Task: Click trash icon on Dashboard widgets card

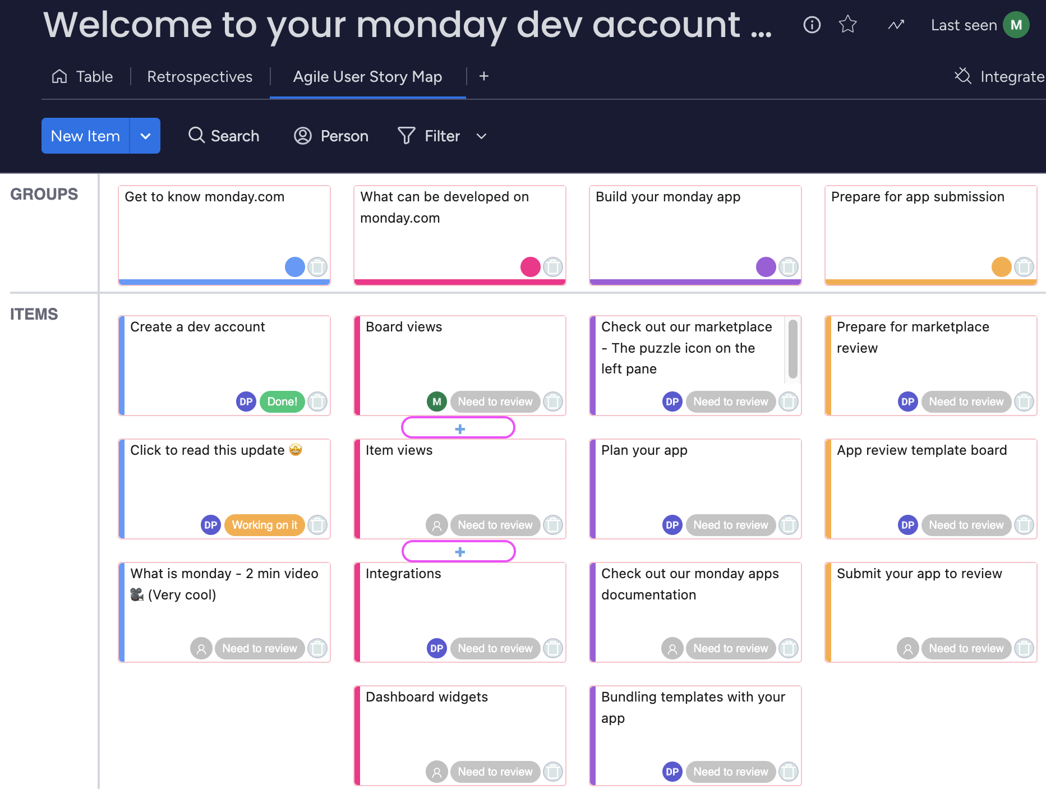Action: tap(553, 772)
